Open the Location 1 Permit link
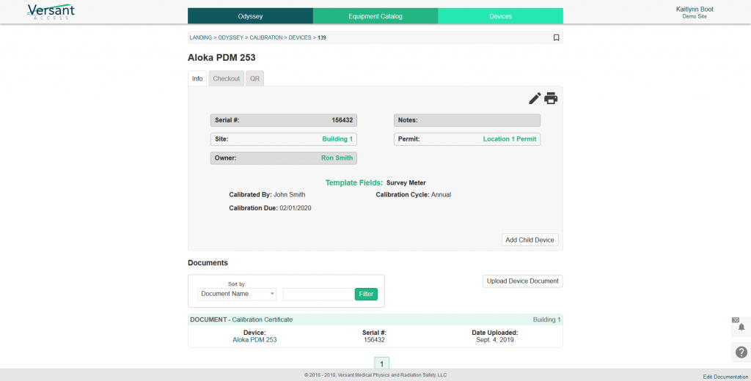 tap(510, 138)
